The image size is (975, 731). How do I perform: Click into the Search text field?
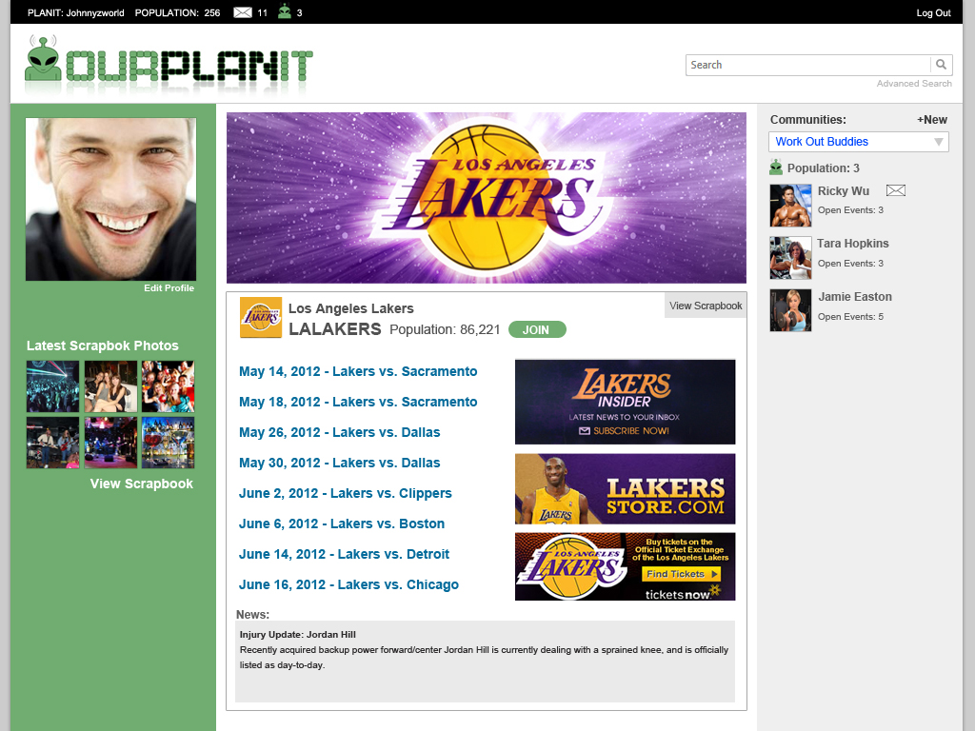[807, 65]
